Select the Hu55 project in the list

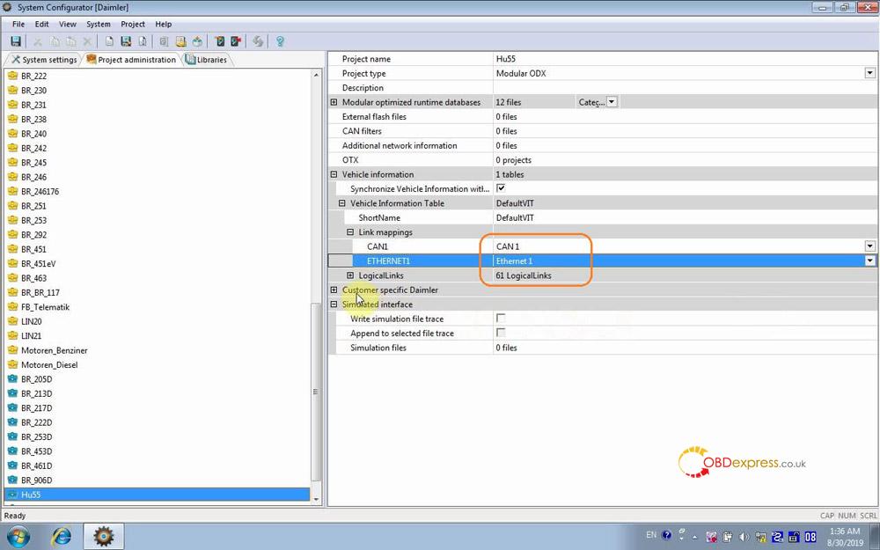pyautogui.click(x=31, y=495)
